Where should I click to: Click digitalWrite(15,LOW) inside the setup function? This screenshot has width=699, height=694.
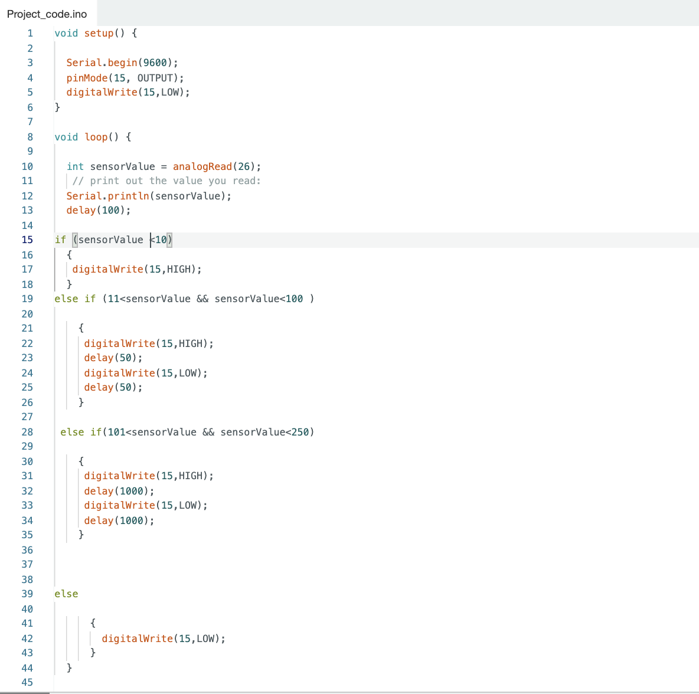(x=128, y=92)
